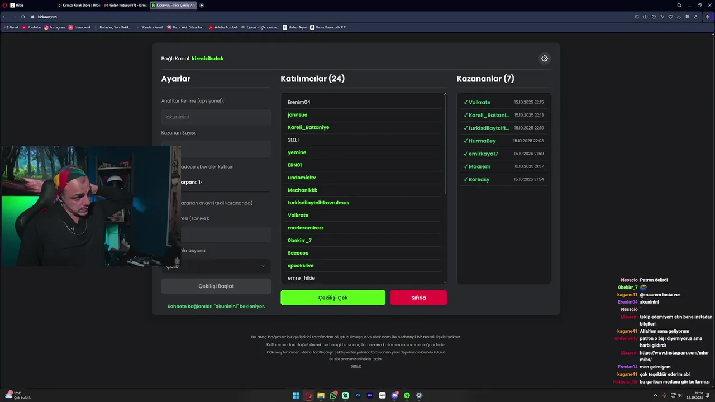Focus the Anahtar Kelime input field
Viewport: 715px width, 402px height.
216,117
